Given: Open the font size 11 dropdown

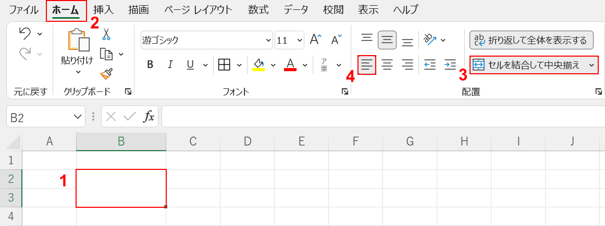Looking at the screenshot, I should tap(300, 40).
